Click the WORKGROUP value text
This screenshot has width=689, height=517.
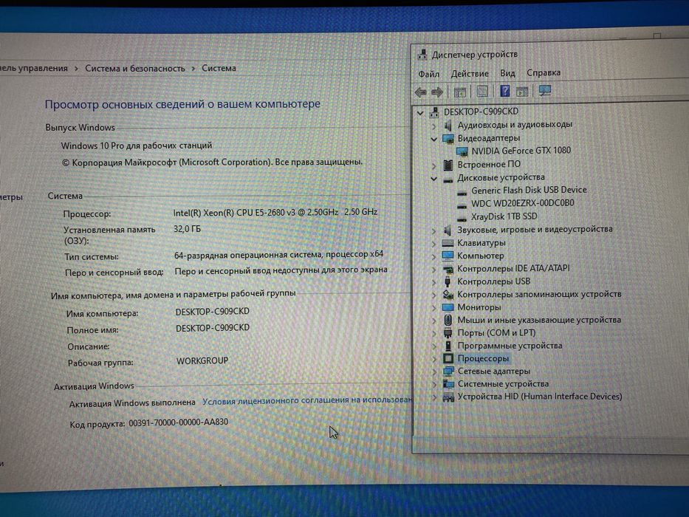pos(202,361)
